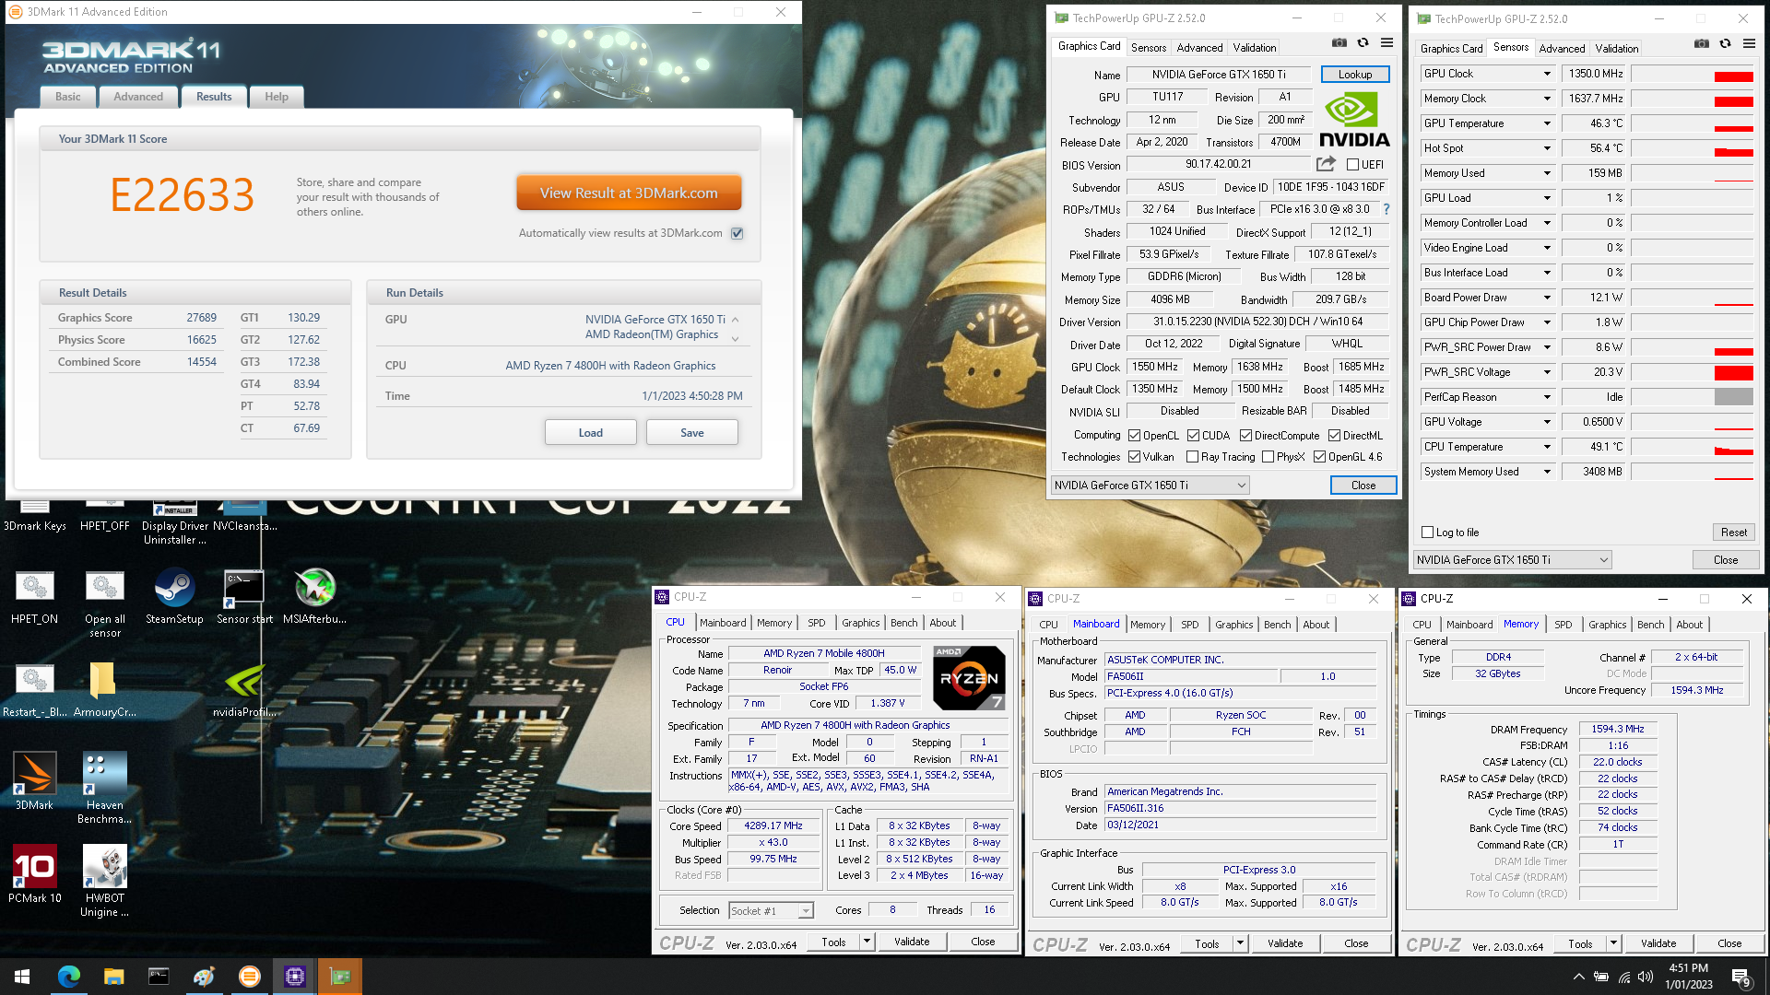Toggle DirectCompute checkbox in GPU-Z
The height and width of the screenshot is (995, 1770).
[1245, 436]
